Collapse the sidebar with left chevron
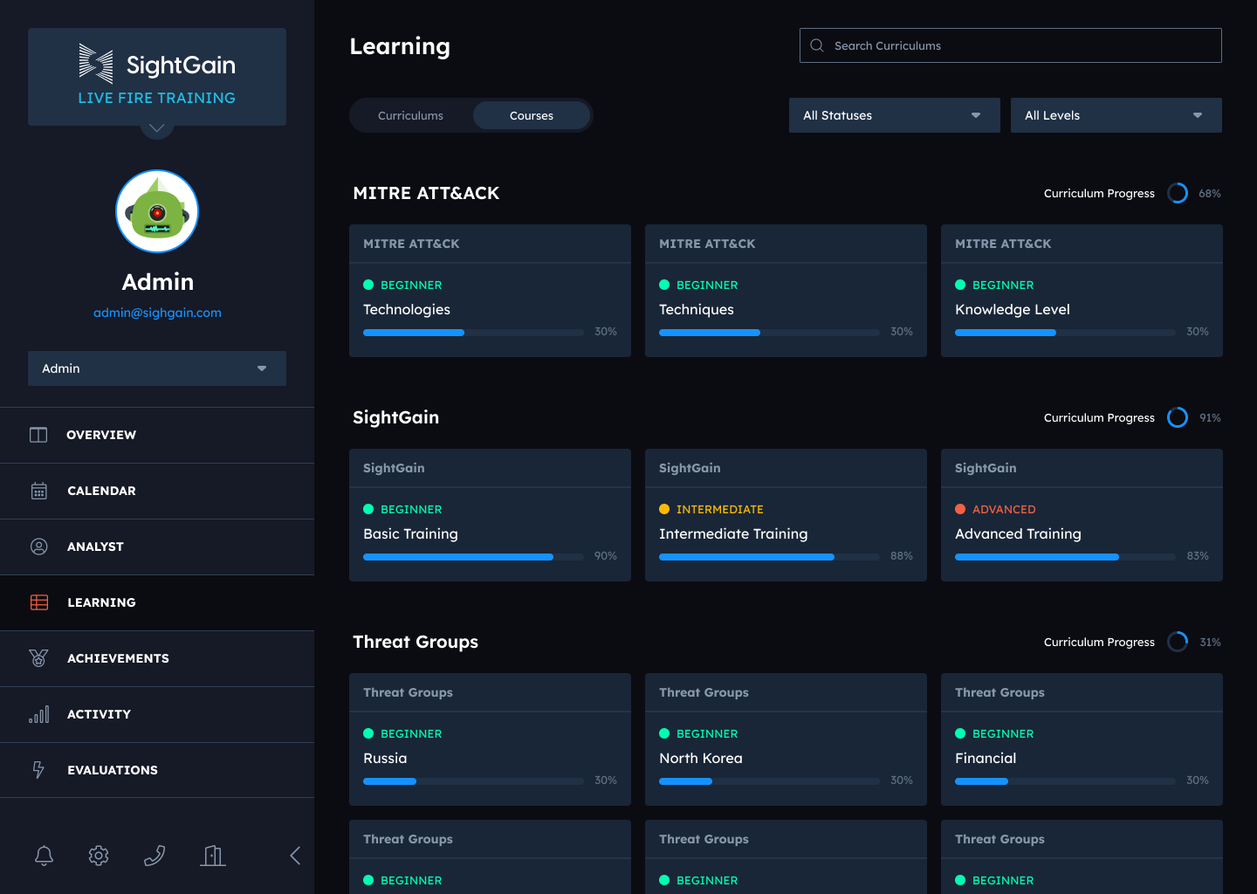Viewport: 1257px width, 894px height. click(295, 856)
